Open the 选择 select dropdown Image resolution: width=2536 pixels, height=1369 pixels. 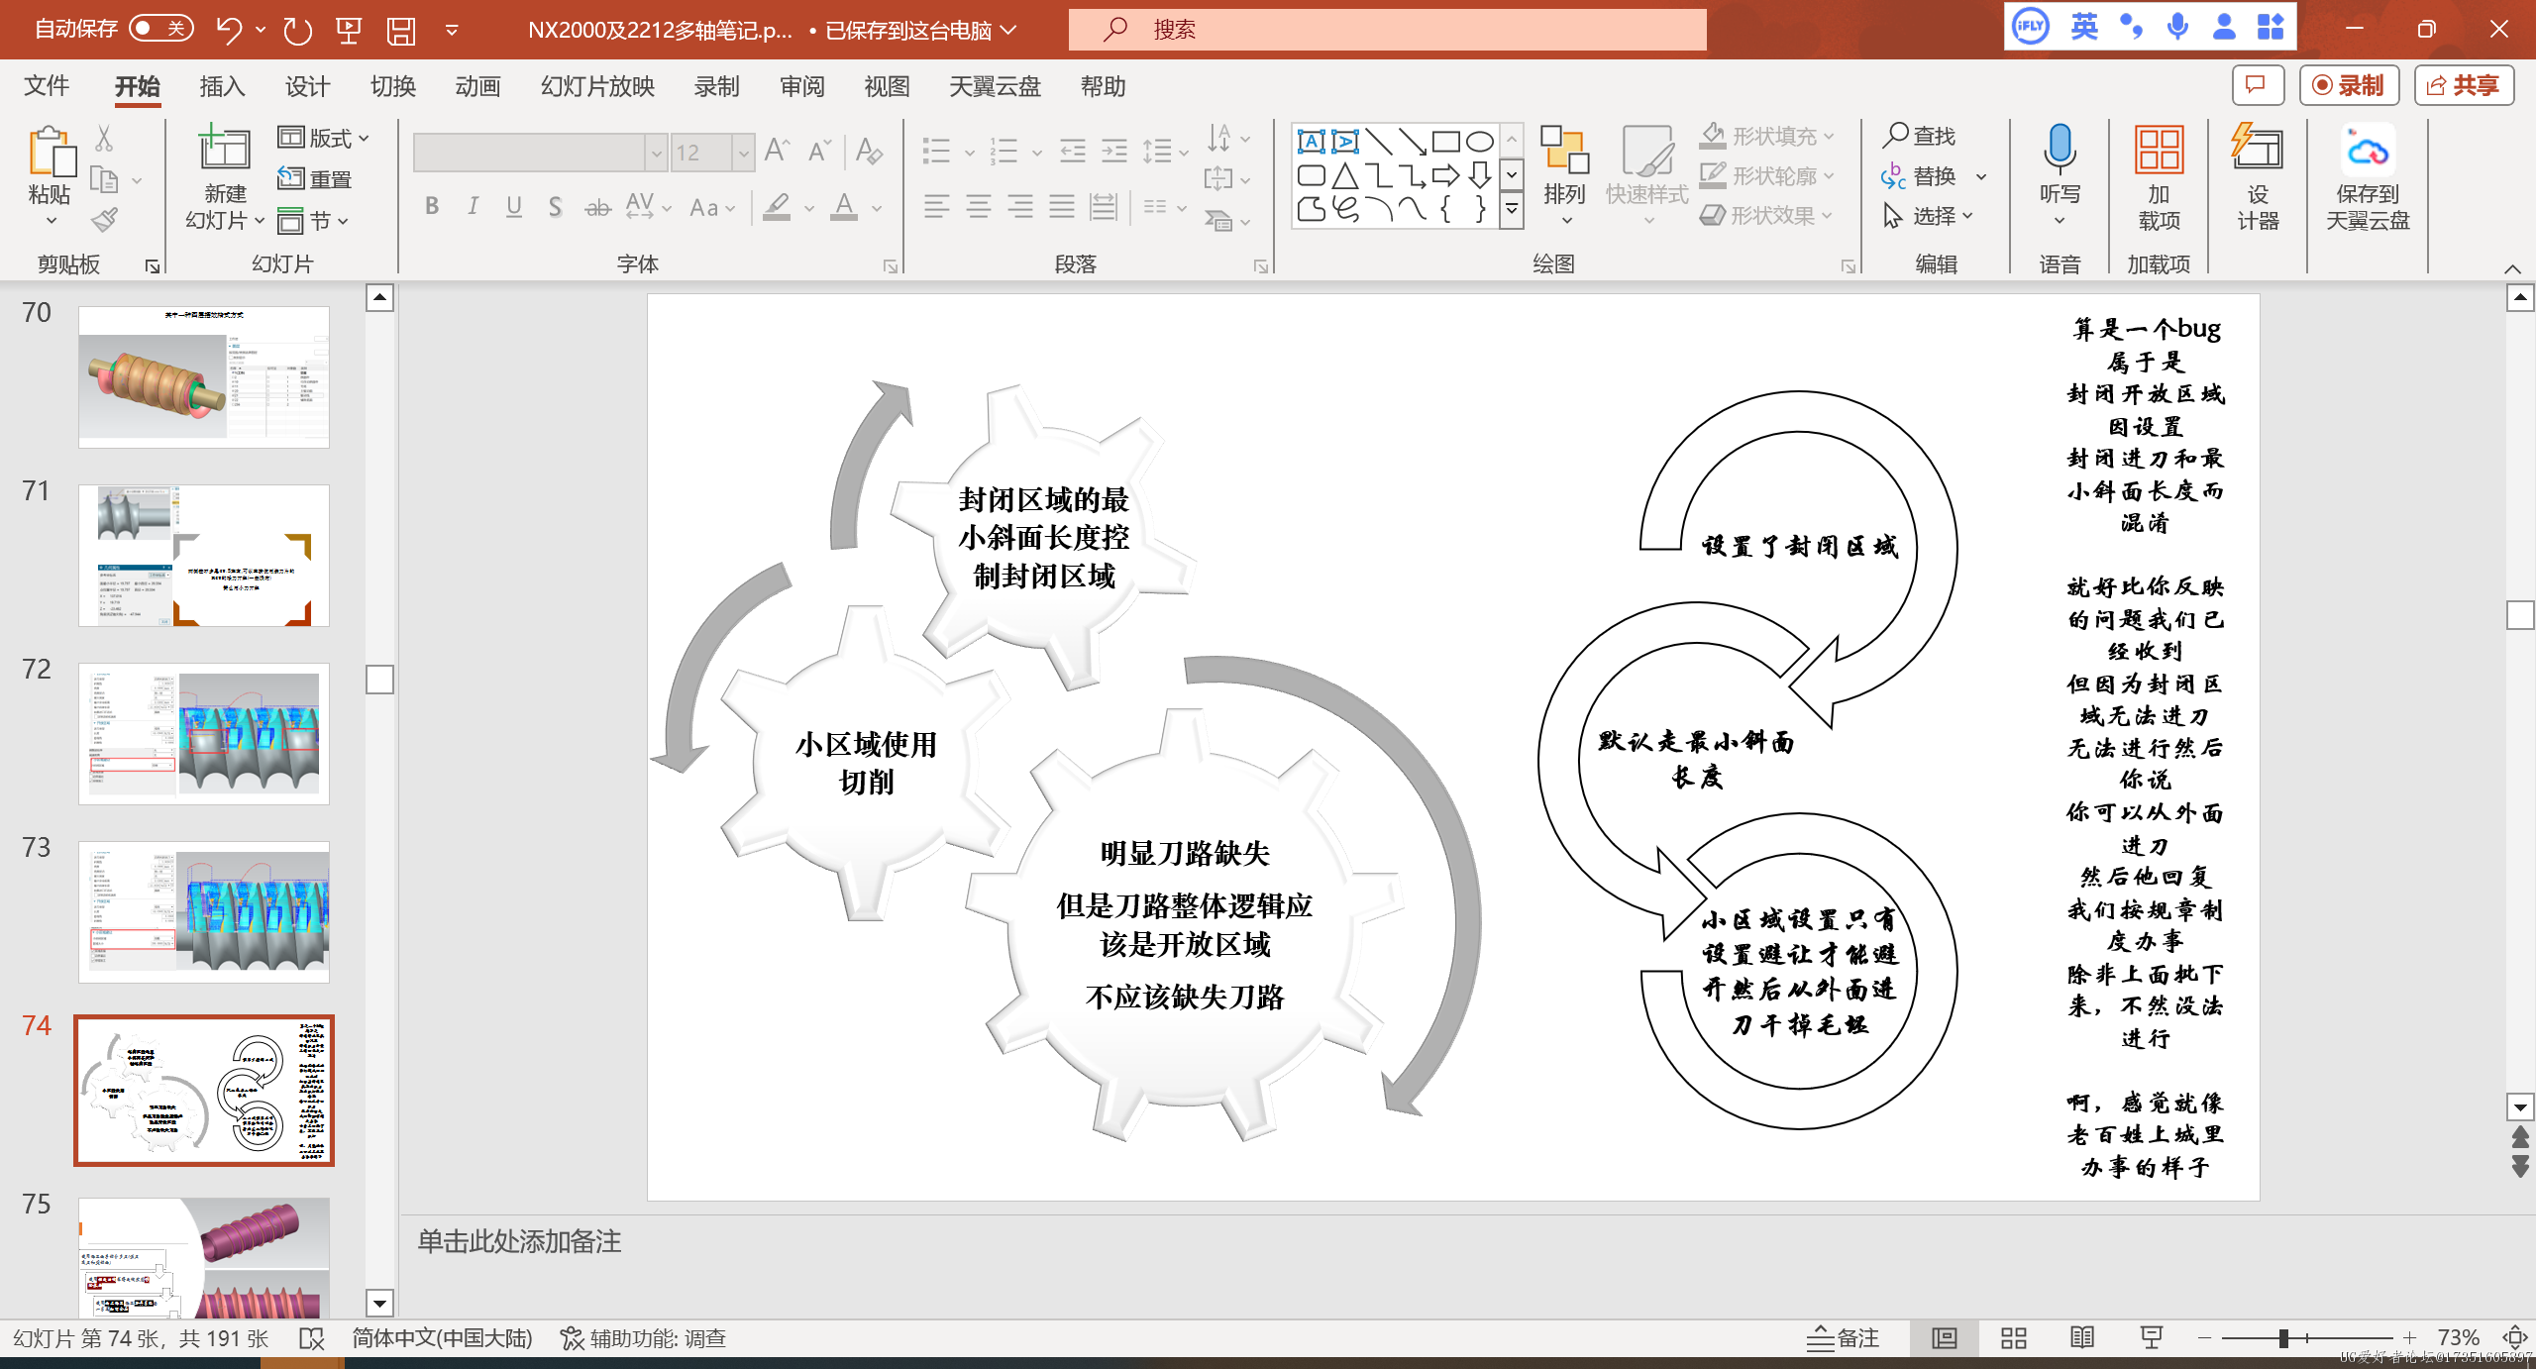(1928, 216)
